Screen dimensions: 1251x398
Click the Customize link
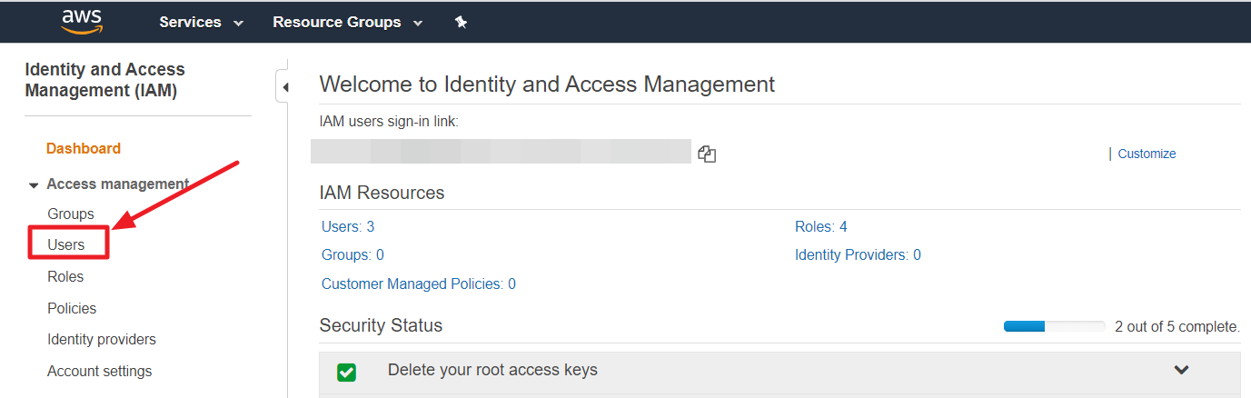[1147, 154]
